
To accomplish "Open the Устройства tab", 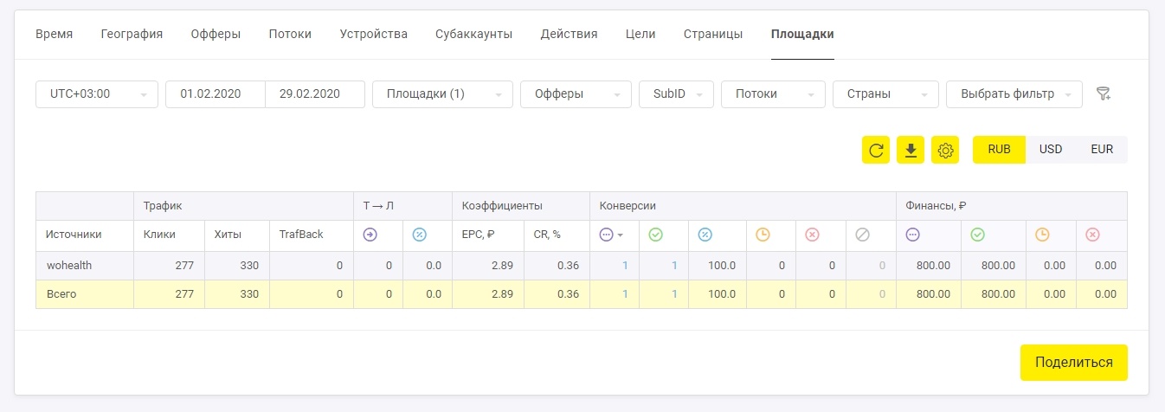I will pos(374,35).
